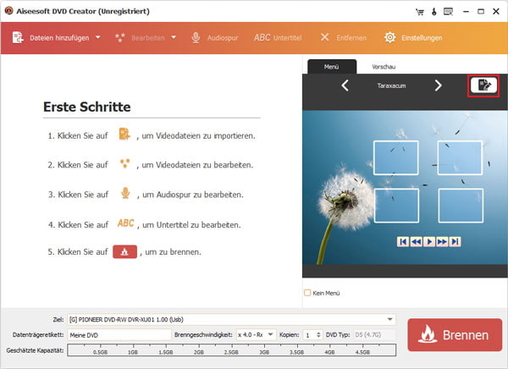The height and width of the screenshot is (369, 508).
Task: Switch to the Menü tab
Action: (332, 66)
